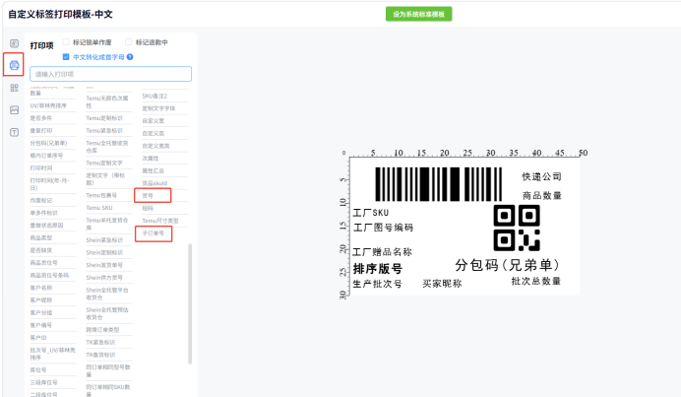Focus the 请输入打印项 search field

point(110,74)
